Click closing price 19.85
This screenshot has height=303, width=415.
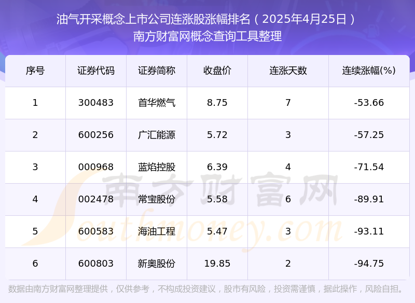click(217, 264)
